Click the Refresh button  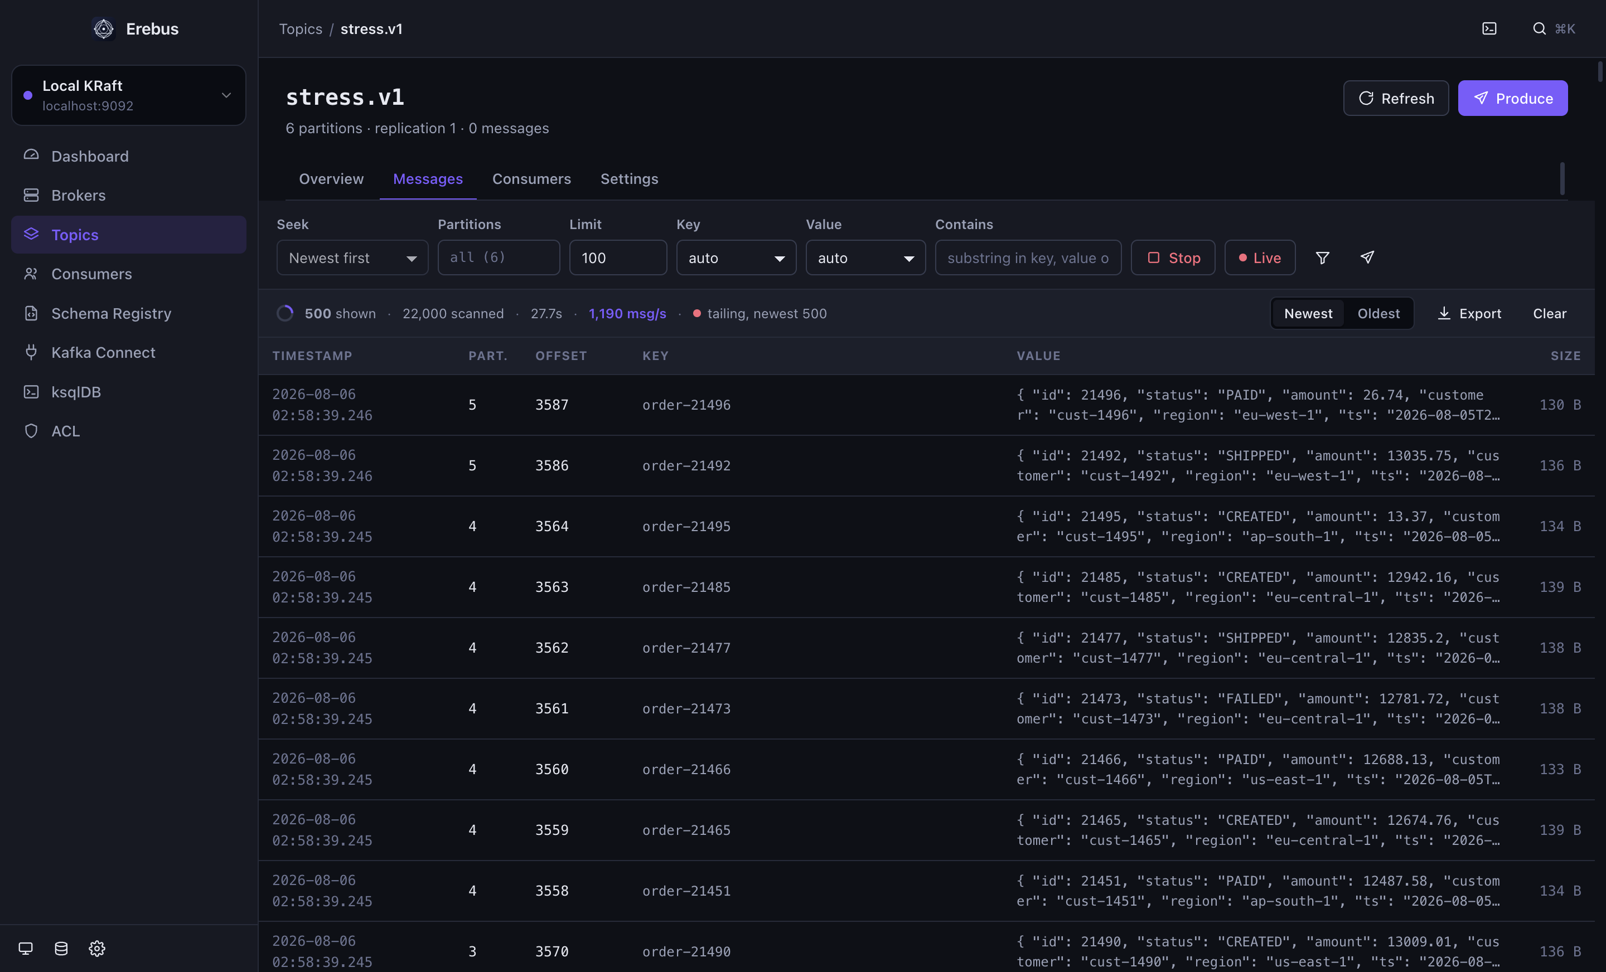1395,98
